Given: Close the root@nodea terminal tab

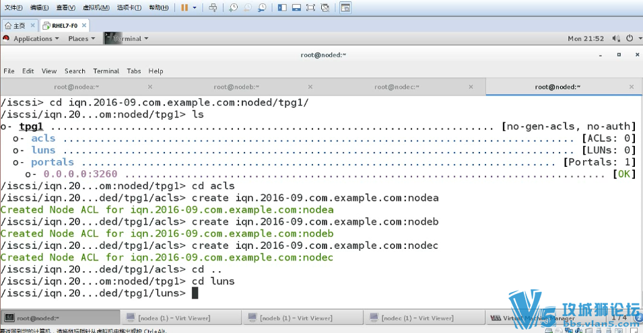Looking at the screenshot, I should coord(150,87).
